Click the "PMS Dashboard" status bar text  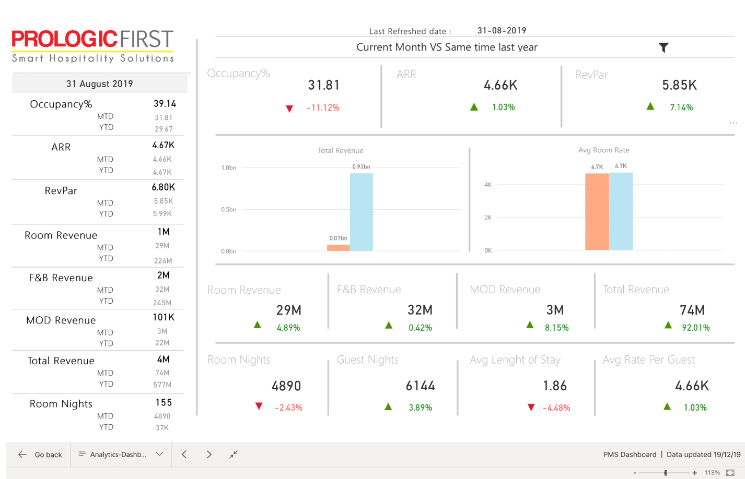pyautogui.click(x=630, y=454)
